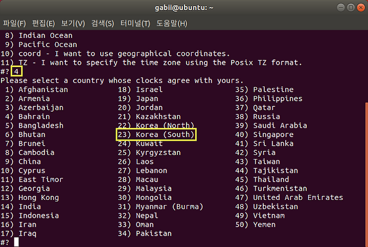368x247 pixels.
Task: Click the terminal input cursor at prompt
Action: (16, 242)
